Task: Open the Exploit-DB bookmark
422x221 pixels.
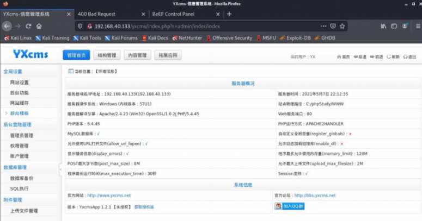Action: 295,38
